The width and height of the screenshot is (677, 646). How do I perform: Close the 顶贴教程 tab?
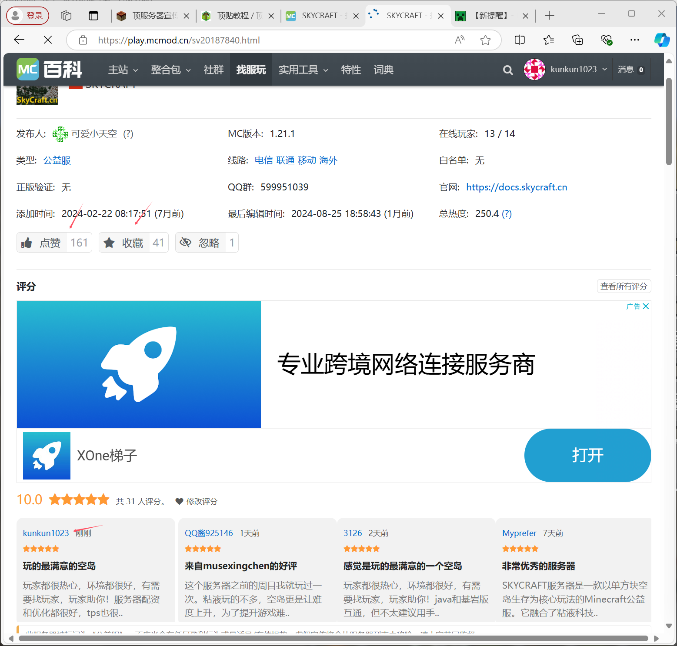[271, 16]
